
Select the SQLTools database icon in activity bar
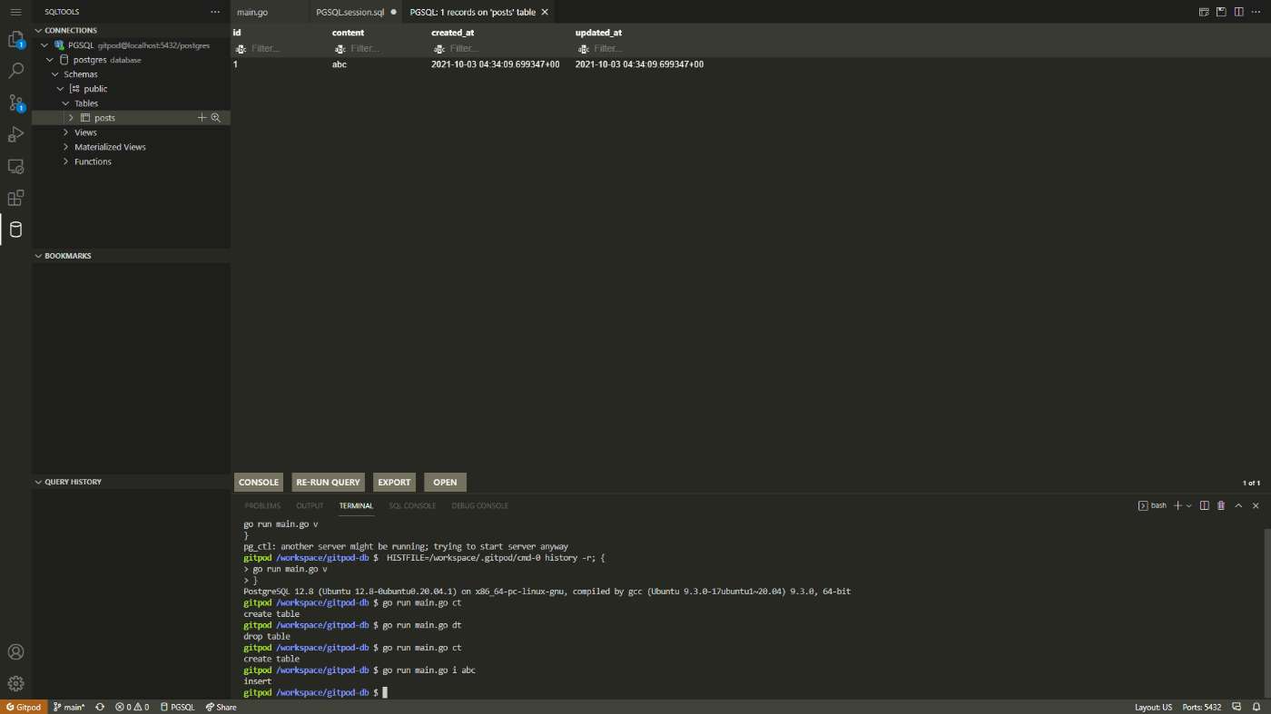point(15,230)
